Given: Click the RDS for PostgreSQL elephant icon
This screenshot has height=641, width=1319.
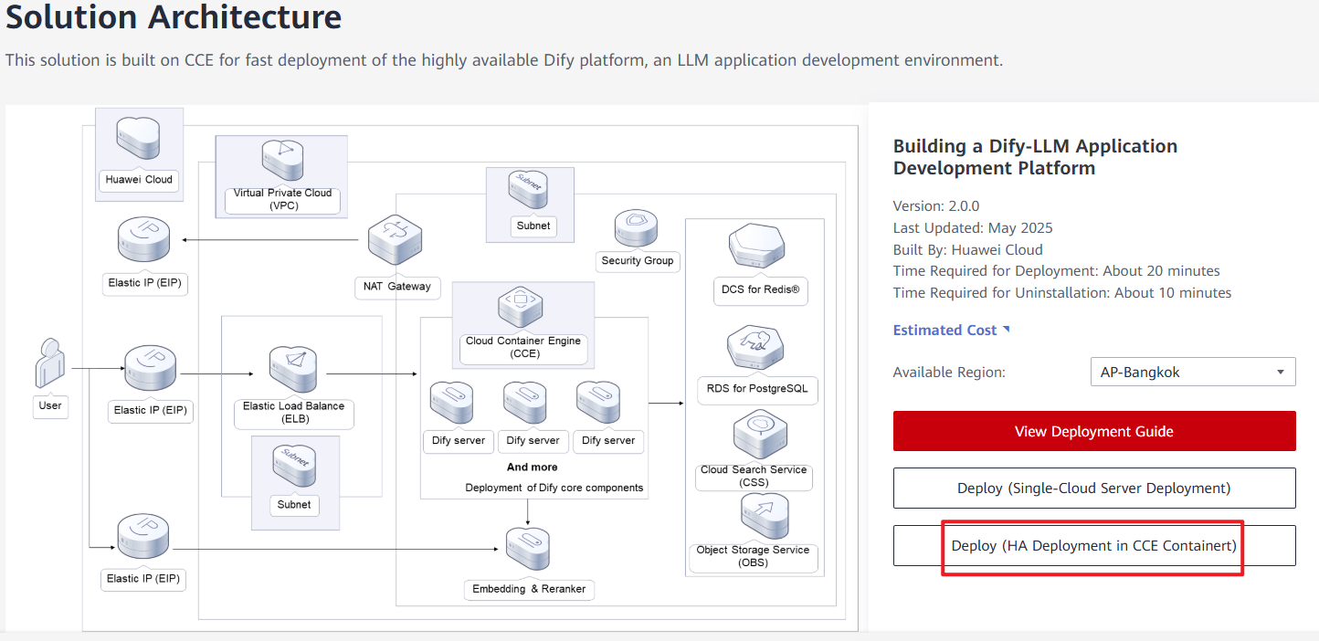Looking at the screenshot, I should [756, 349].
